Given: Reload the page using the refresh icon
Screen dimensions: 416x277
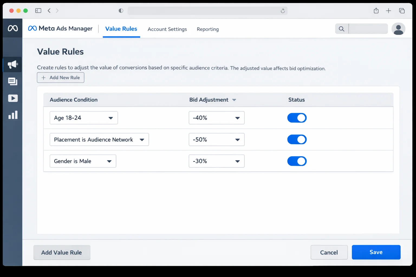Looking at the screenshot, I should point(282,11).
